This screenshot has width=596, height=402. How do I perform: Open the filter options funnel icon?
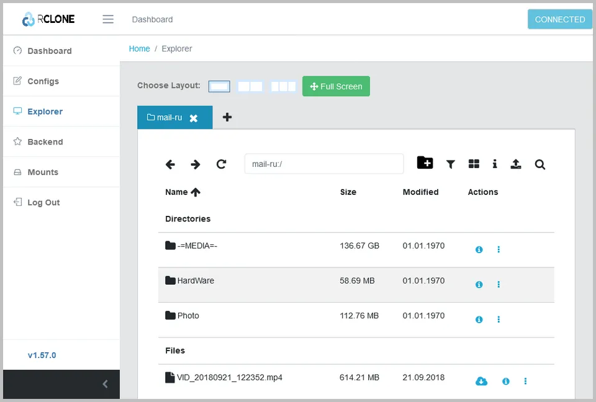click(451, 164)
